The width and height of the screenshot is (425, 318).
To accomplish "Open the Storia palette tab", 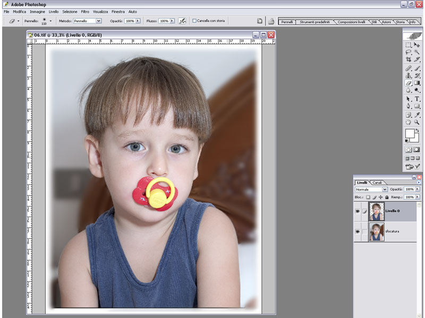I will pos(399,22).
